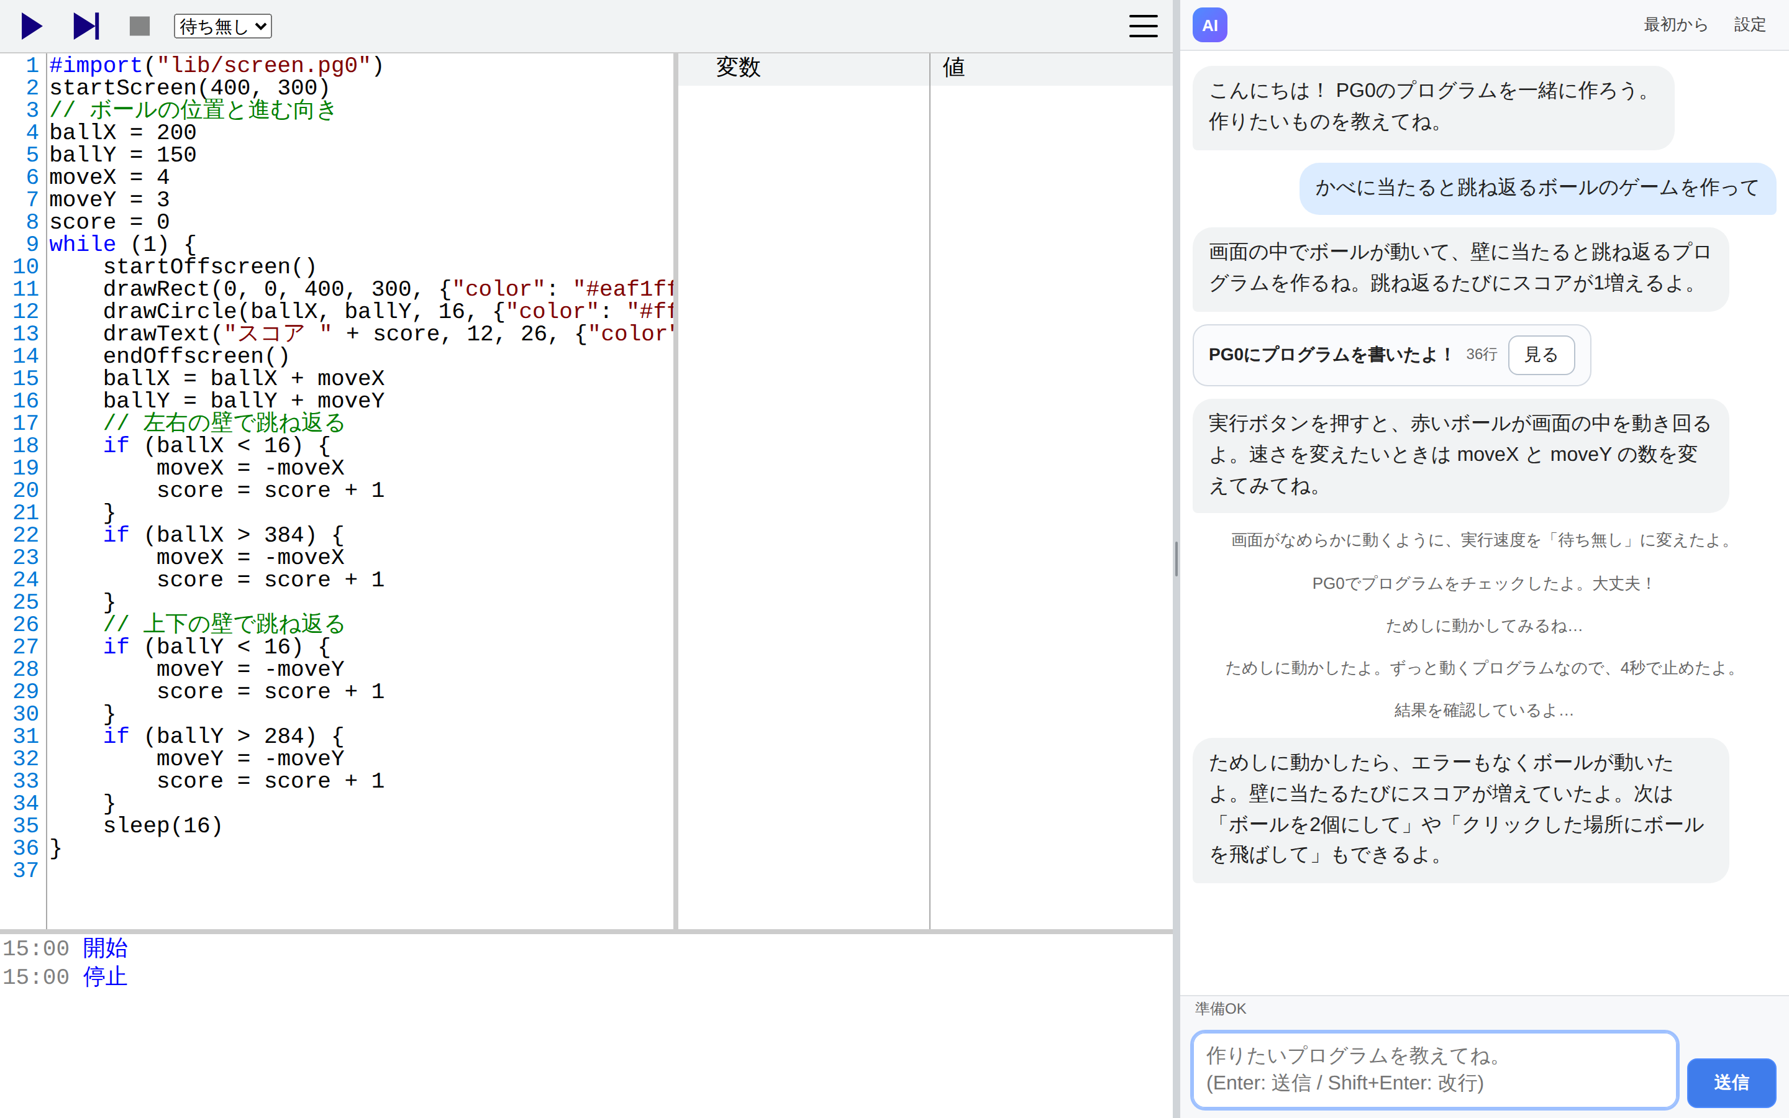The height and width of the screenshot is (1118, 1789).
Task: Click the comment '// 左右の壁で跳ね返る'
Action: click(224, 423)
